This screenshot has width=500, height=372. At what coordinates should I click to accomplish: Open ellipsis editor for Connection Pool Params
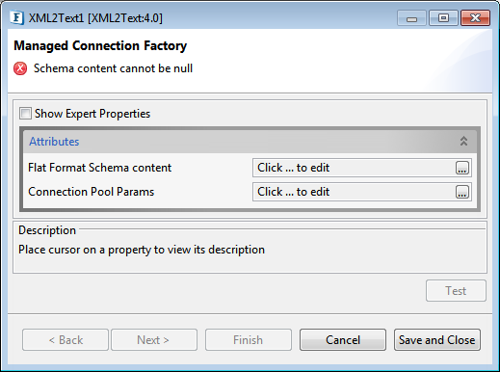click(x=462, y=192)
